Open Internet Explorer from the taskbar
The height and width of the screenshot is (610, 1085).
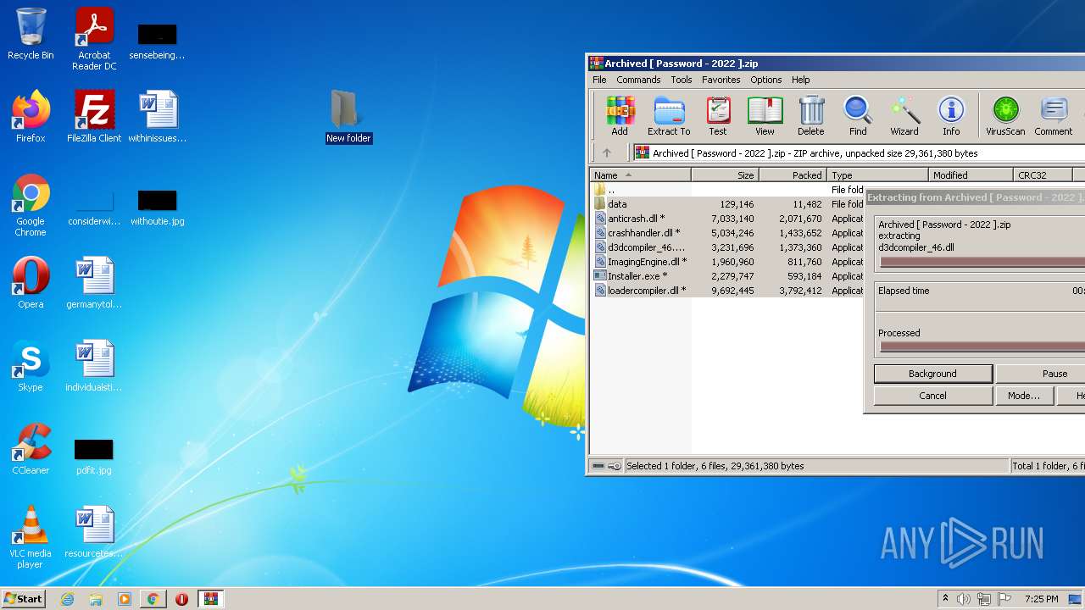[x=67, y=599]
